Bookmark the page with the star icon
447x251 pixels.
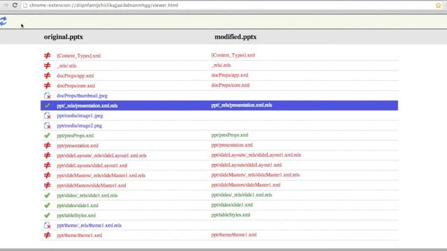point(439,5)
